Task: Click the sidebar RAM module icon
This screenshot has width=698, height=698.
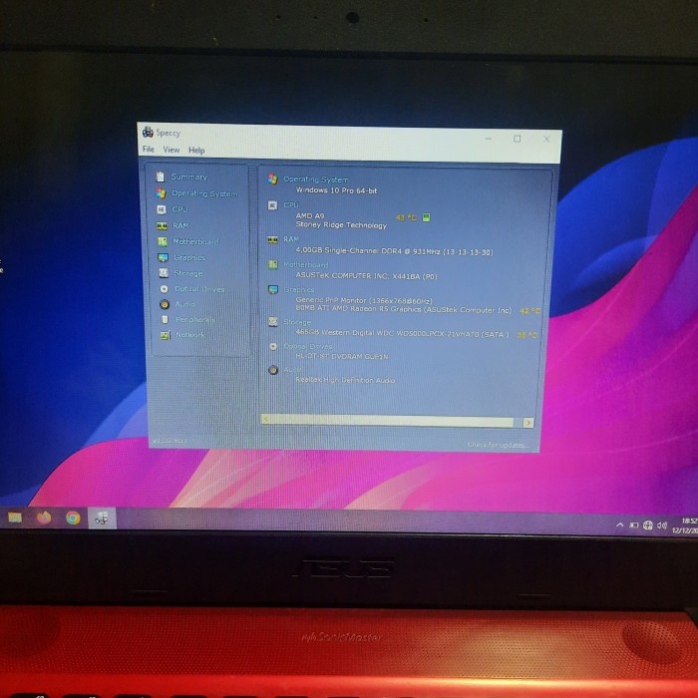Action: pyautogui.click(x=162, y=225)
